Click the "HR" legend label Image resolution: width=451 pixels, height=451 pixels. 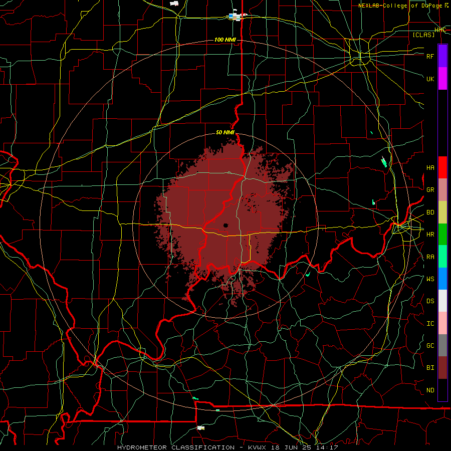coord(430,235)
